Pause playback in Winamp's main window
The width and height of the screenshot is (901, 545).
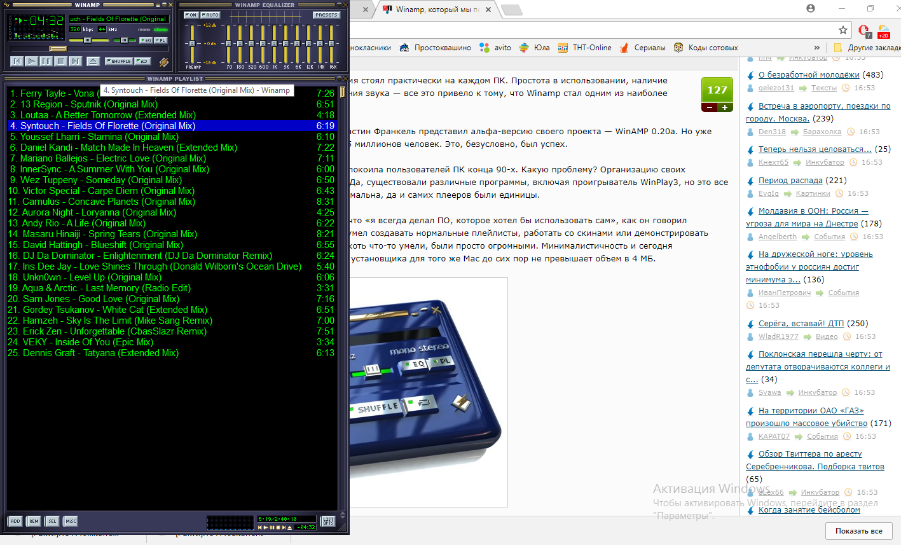[46, 61]
